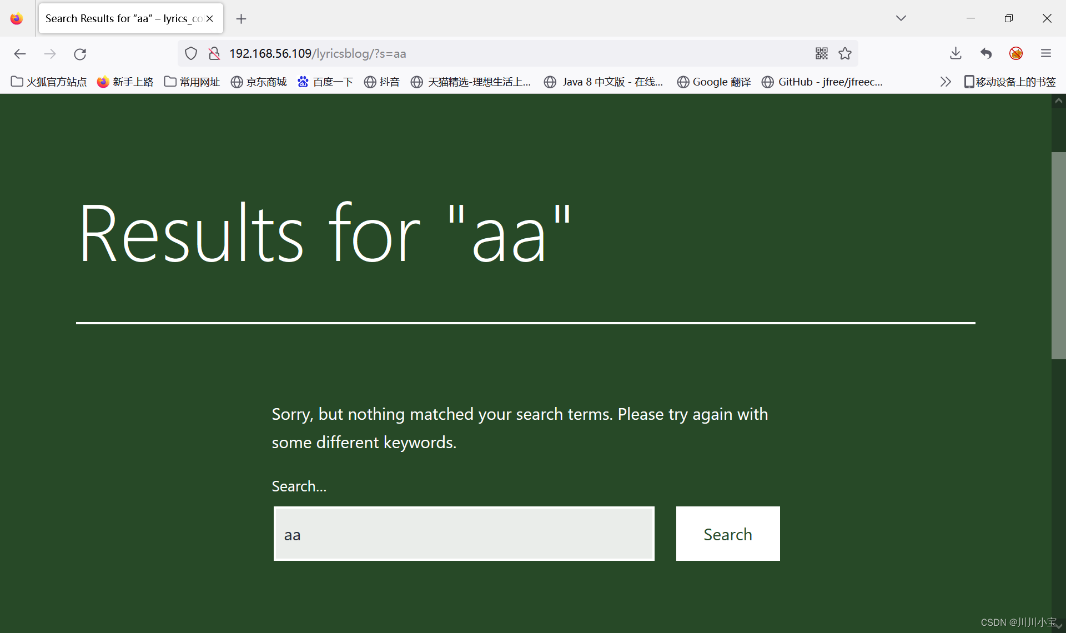Open the Firefox hamburger menu
1066x633 pixels.
tap(1046, 54)
